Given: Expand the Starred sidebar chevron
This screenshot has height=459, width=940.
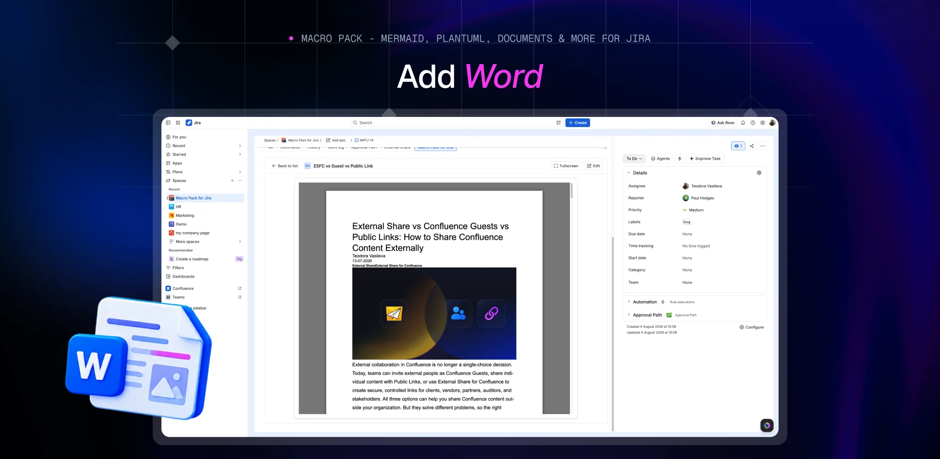Looking at the screenshot, I should click(x=240, y=154).
